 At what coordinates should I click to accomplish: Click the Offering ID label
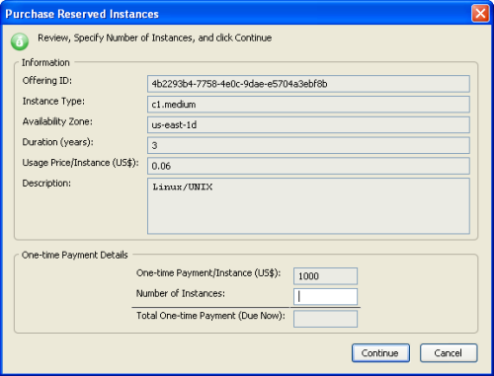coord(47,81)
